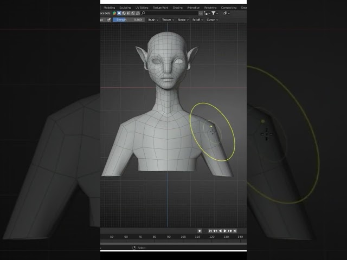Jump to the next keyframe
The width and height of the screenshot is (347, 260).
tap(230, 231)
